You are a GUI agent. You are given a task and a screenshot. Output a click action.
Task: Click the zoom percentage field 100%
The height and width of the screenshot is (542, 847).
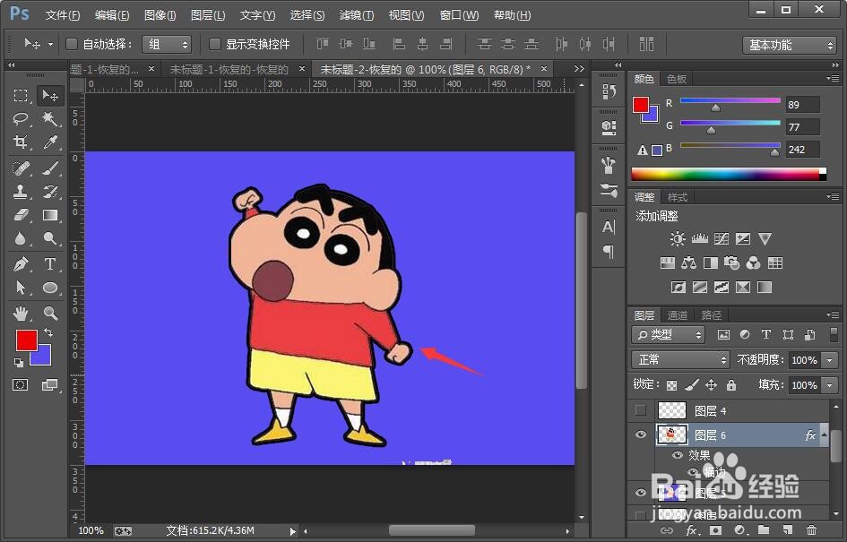pos(91,530)
